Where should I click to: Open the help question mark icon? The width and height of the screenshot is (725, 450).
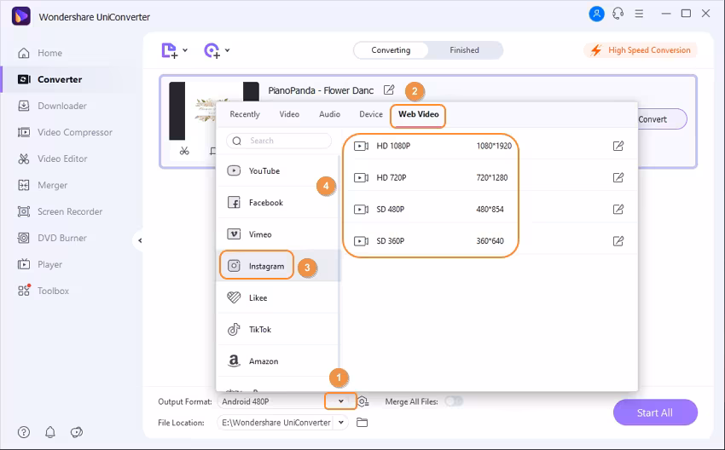pos(24,432)
